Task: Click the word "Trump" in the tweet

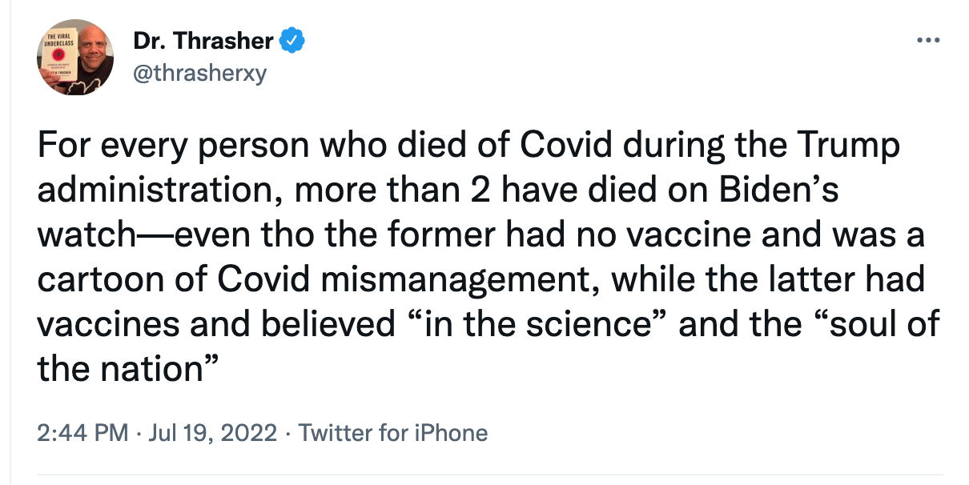Action: click(x=852, y=147)
